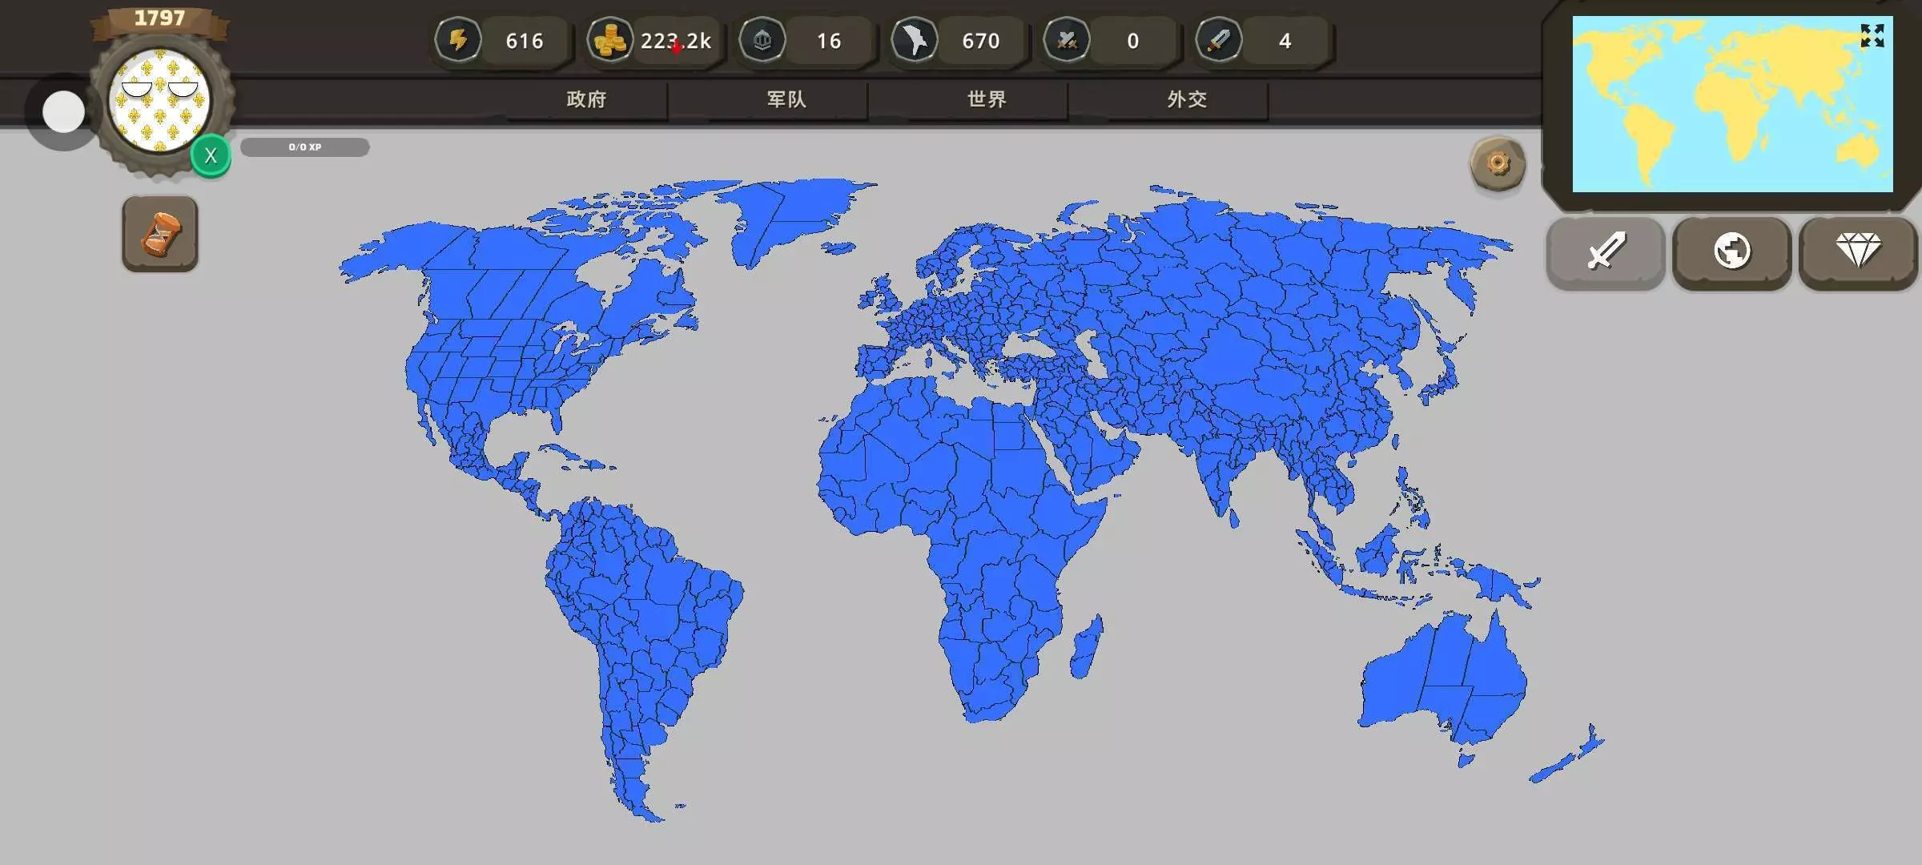Click the white circle joystick toggle
Image resolution: width=1922 pixels, height=865 pixels.
[63, 111]
